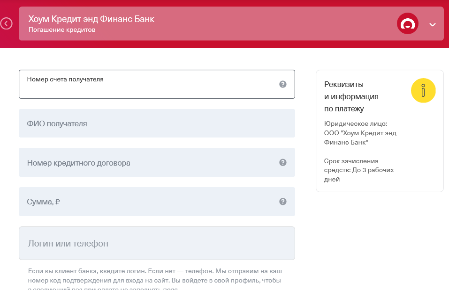Image resolution: width=449 pixels, height=290 pixels.
Task: Click the Home Credit bank logo
Action: 408,23
